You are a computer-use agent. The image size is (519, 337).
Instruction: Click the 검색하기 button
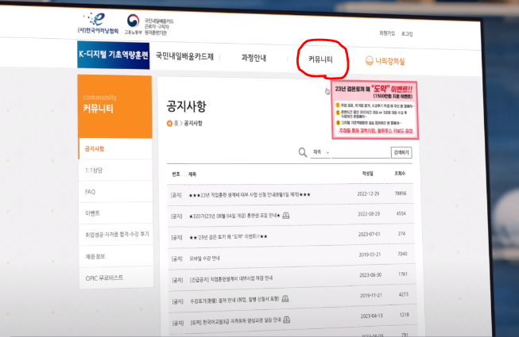tap(401, 152)
